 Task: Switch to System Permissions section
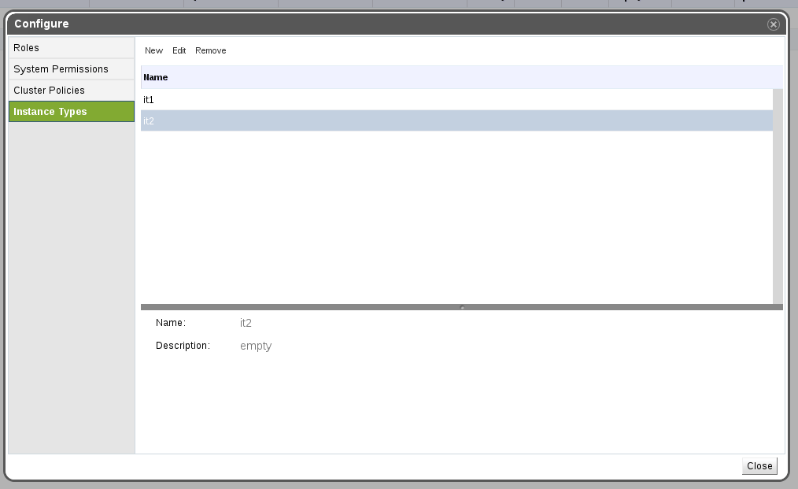72,69
